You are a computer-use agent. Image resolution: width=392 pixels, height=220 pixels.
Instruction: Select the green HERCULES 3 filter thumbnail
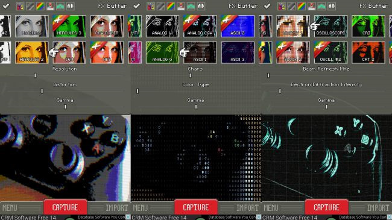pos(69,27)
